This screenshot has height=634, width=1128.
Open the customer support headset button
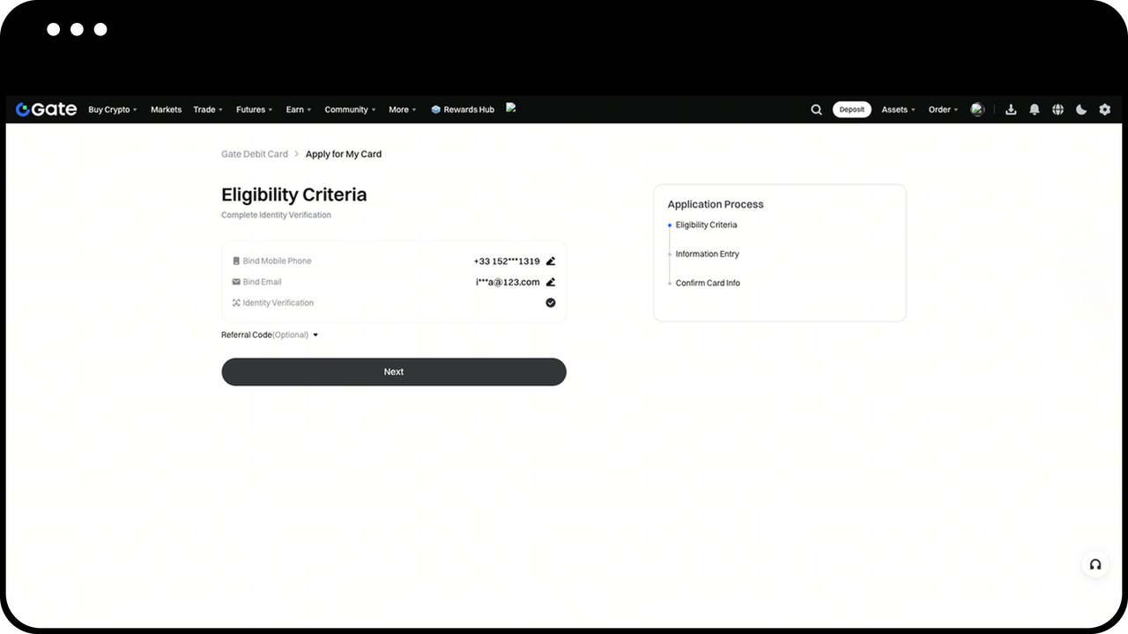[x=1095, y=565]
